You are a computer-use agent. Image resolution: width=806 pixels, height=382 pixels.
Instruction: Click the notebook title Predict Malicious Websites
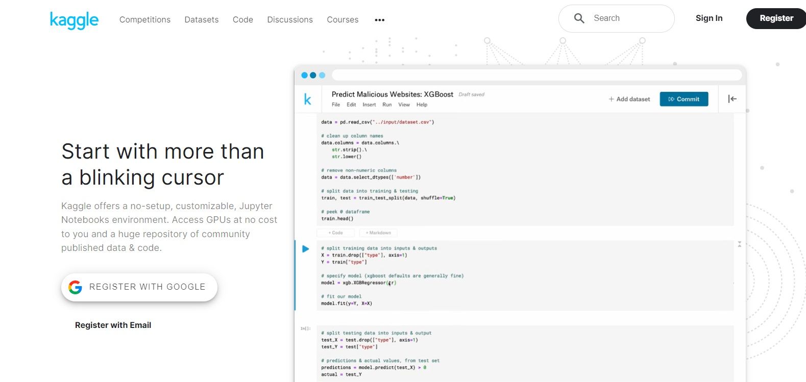[x=392, y=94]
